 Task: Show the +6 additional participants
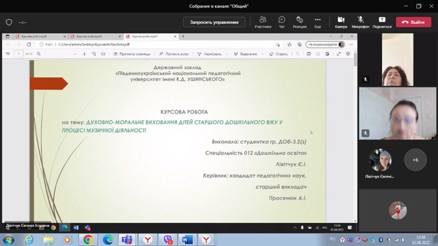(415, 160)
